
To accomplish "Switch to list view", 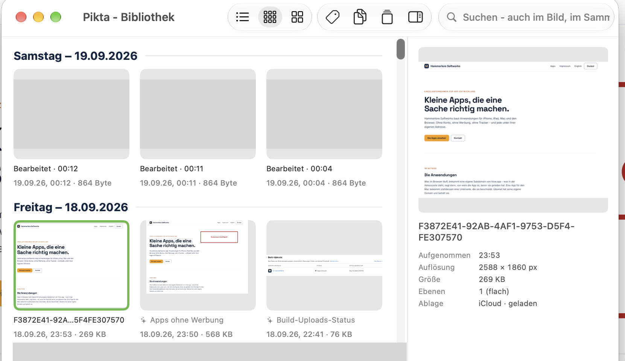I will [x=243, y=17].
